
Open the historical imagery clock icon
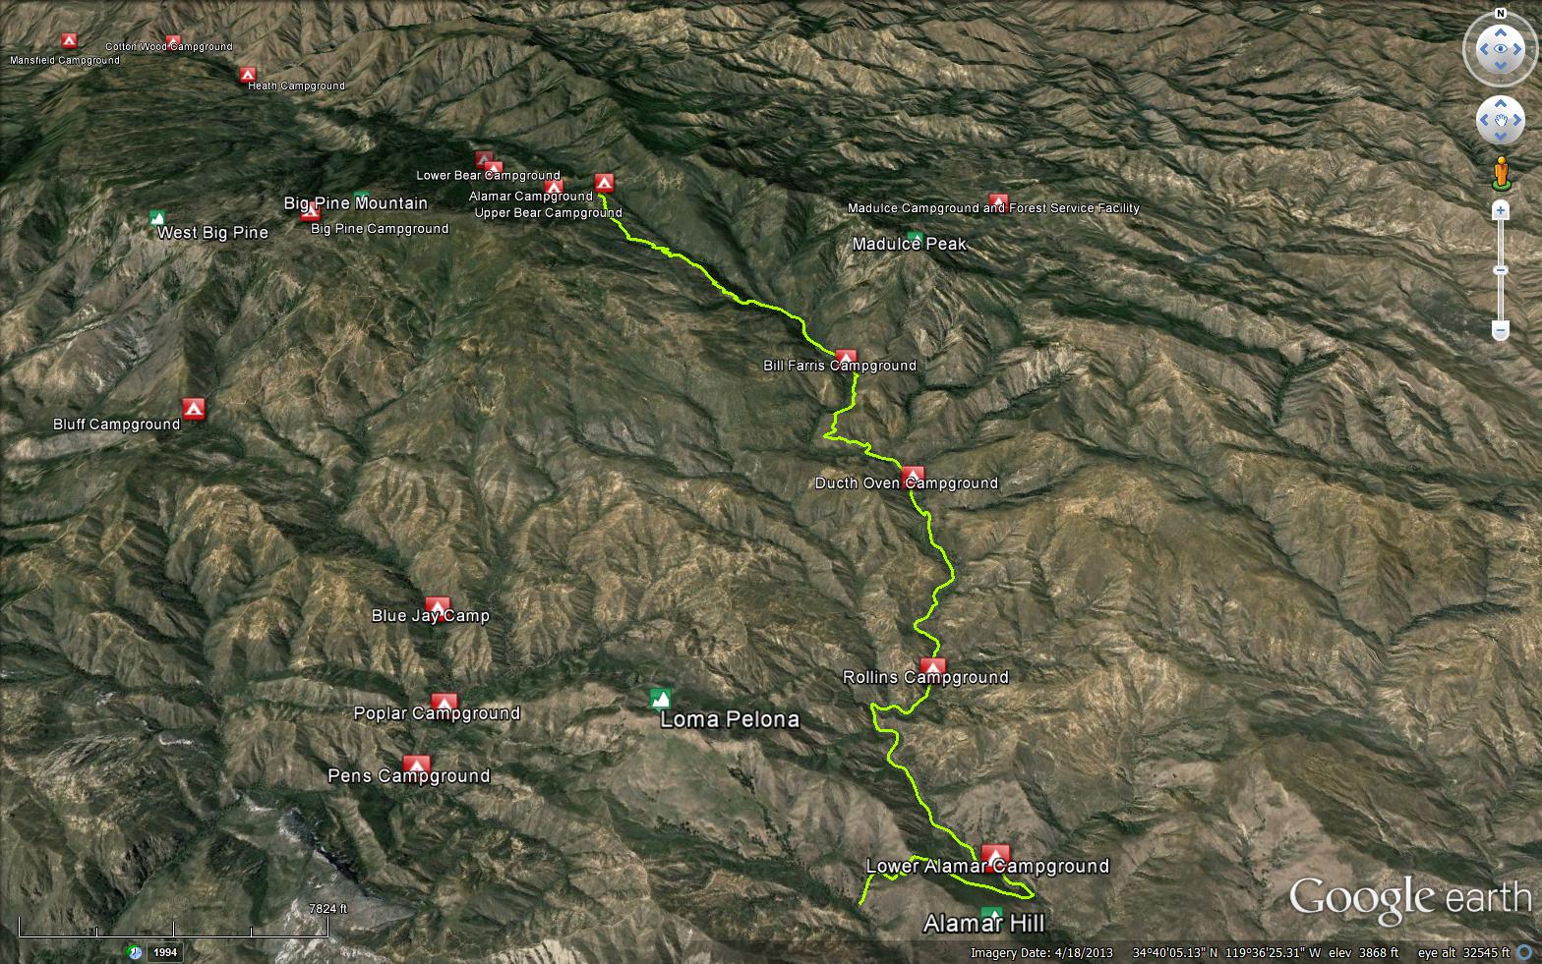pyautogui.click(x=135, y=952)
